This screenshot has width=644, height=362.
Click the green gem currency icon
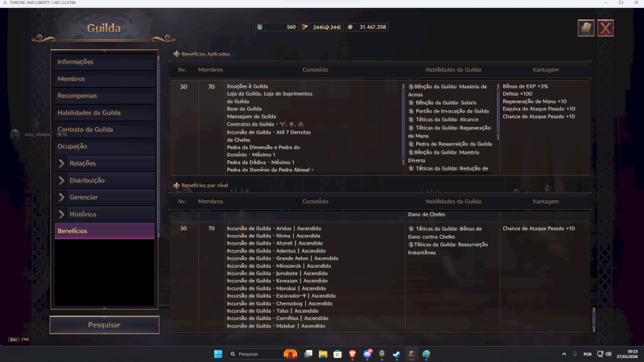click(259, 27)
